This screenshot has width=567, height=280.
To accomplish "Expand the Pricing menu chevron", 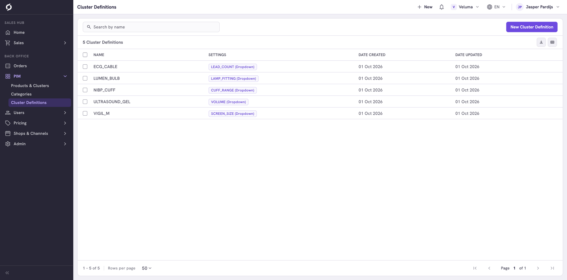I will coord(65,123).
